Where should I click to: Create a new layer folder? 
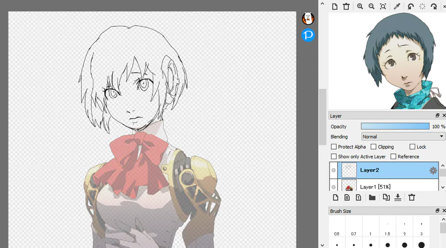(372, 197)
